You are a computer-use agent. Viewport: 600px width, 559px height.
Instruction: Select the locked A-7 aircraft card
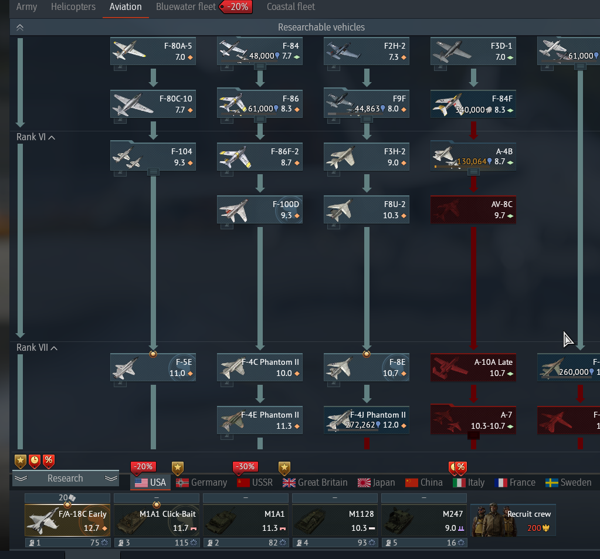(x=473, y=420)
